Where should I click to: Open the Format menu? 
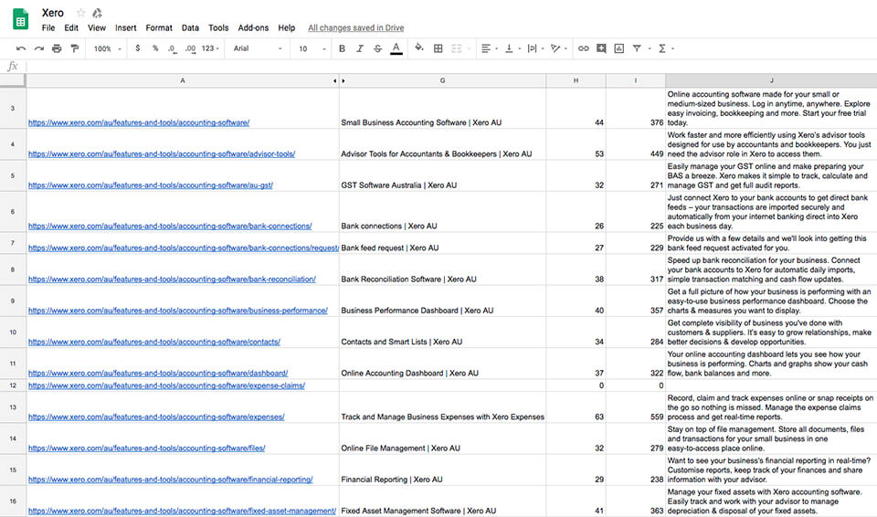(x=159, y=27)
